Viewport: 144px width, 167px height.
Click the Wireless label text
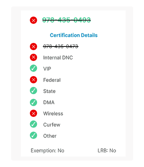[x=53, y=114]
